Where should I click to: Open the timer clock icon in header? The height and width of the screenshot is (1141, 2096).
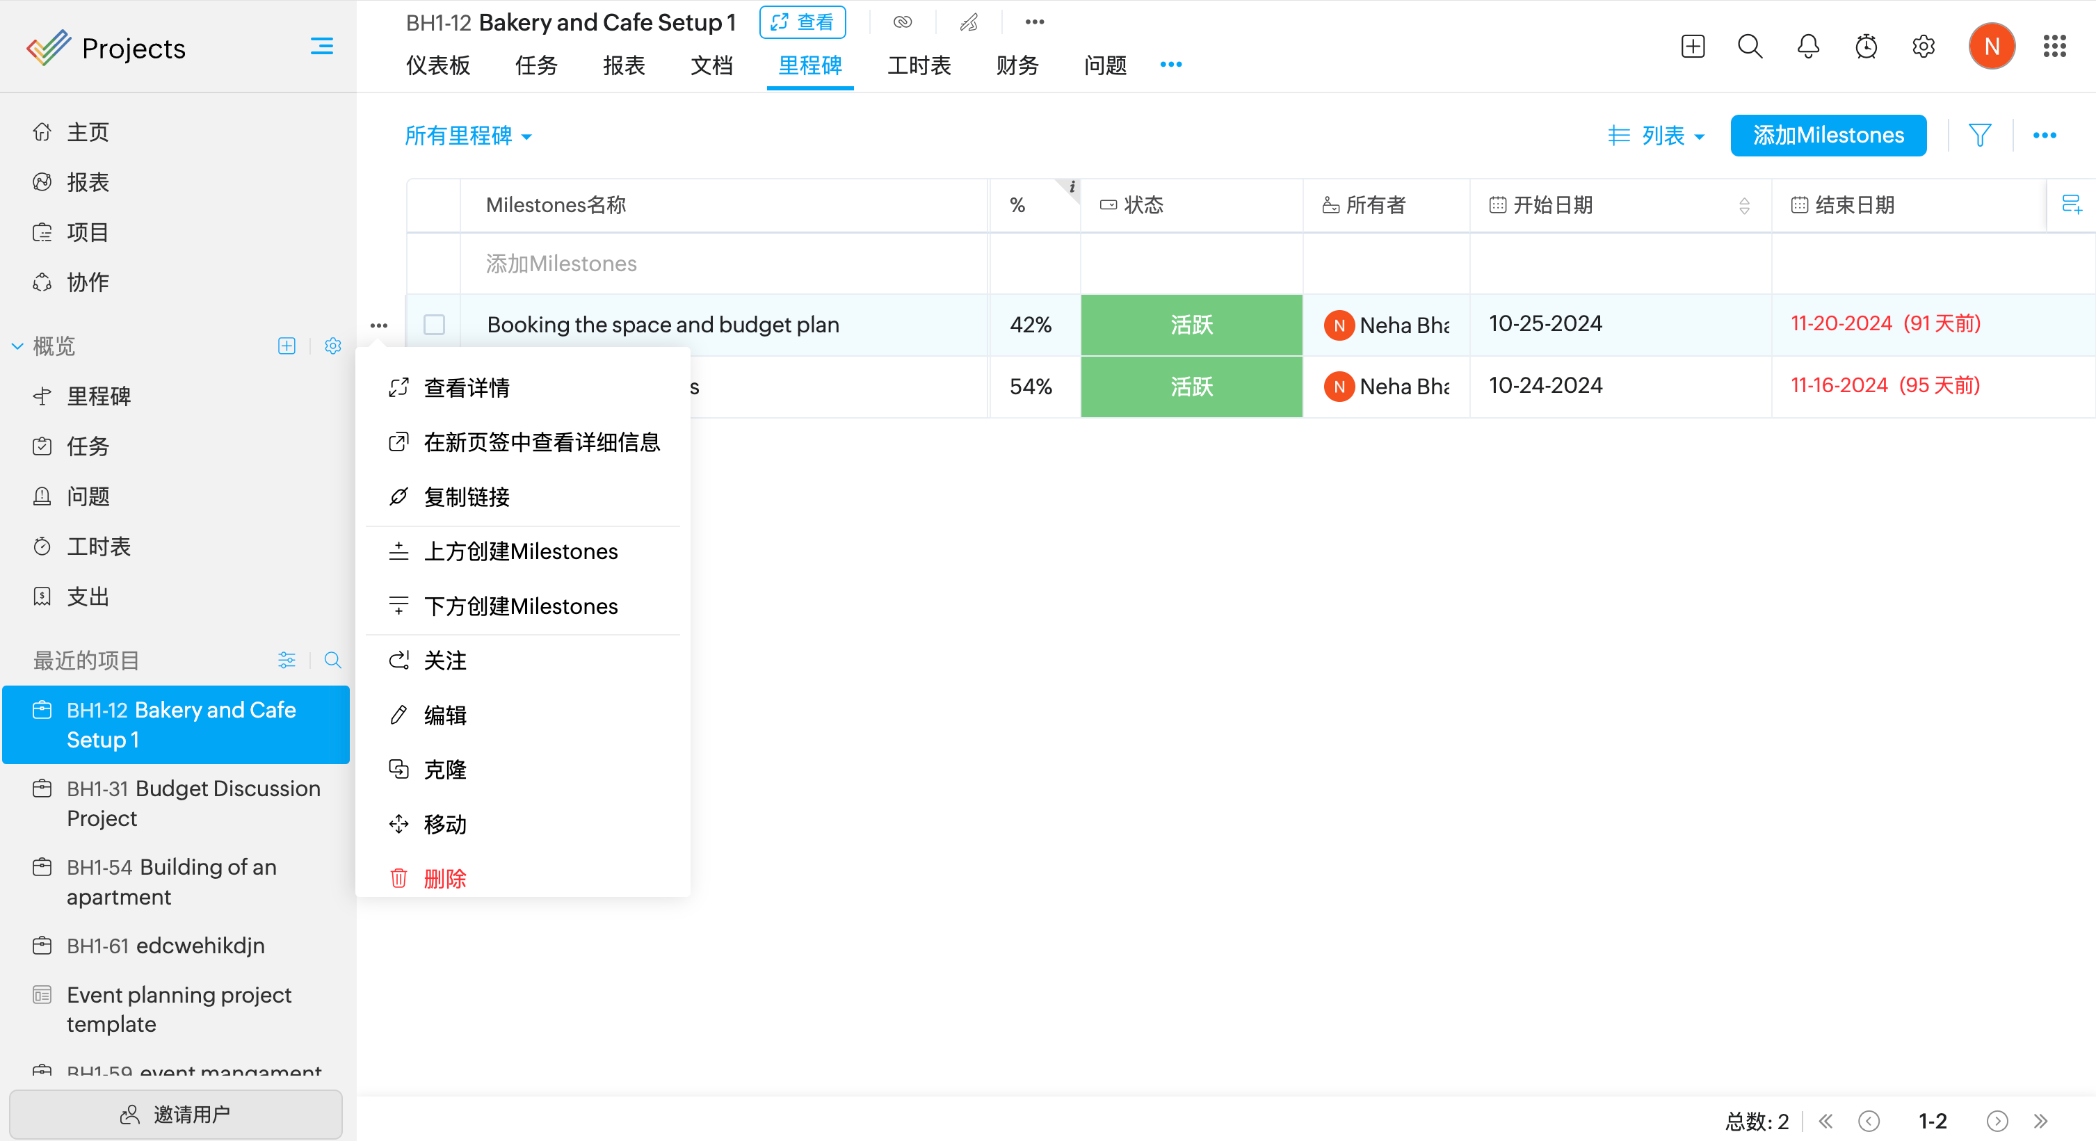point(1866,47)
